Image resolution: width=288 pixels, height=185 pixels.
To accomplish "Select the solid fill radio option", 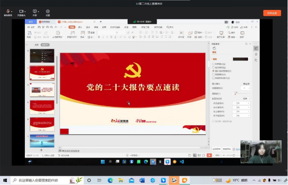I will [x=213, y=64].
